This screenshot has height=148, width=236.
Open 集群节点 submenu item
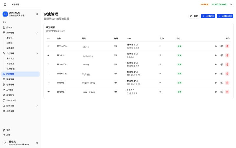[10, 59]
